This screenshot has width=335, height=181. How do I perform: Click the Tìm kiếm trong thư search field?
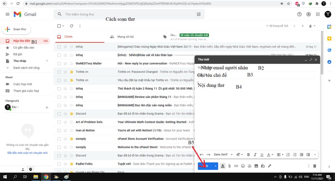point(128,14)
